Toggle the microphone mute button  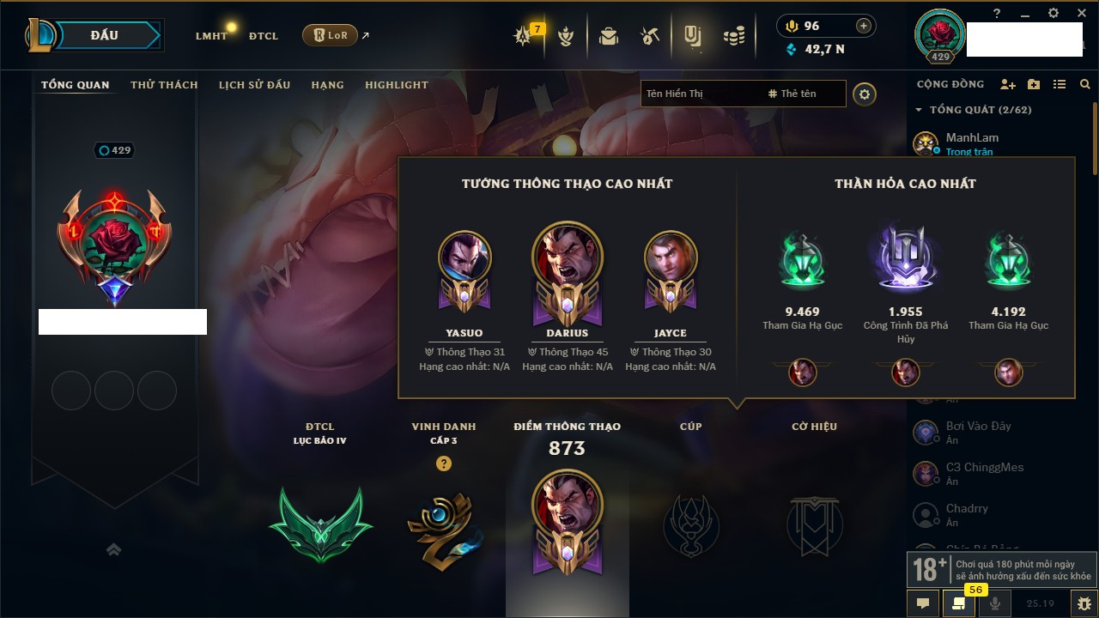click(x=995, y=603)
